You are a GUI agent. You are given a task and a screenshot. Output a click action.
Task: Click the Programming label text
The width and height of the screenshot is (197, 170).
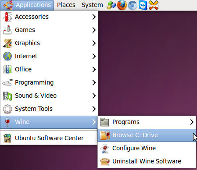coord(34,83)
